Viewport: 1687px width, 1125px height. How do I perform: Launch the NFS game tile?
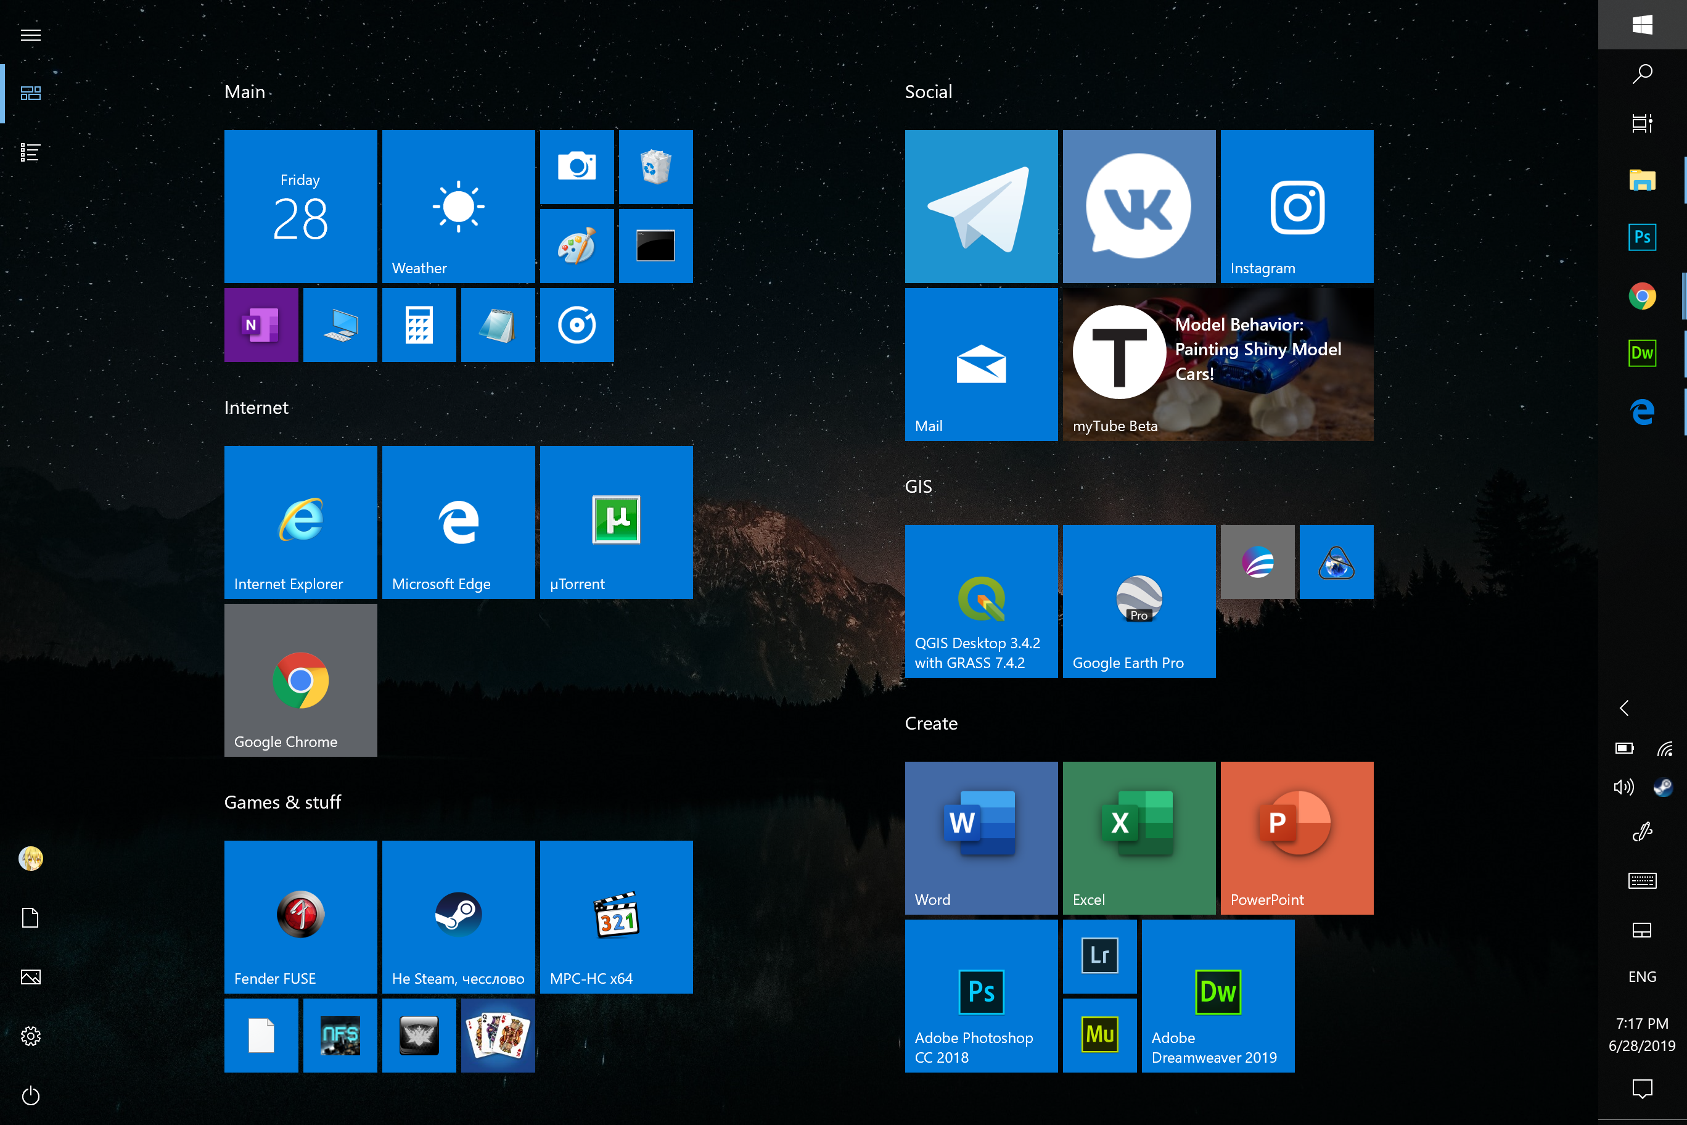point(340,1036)
